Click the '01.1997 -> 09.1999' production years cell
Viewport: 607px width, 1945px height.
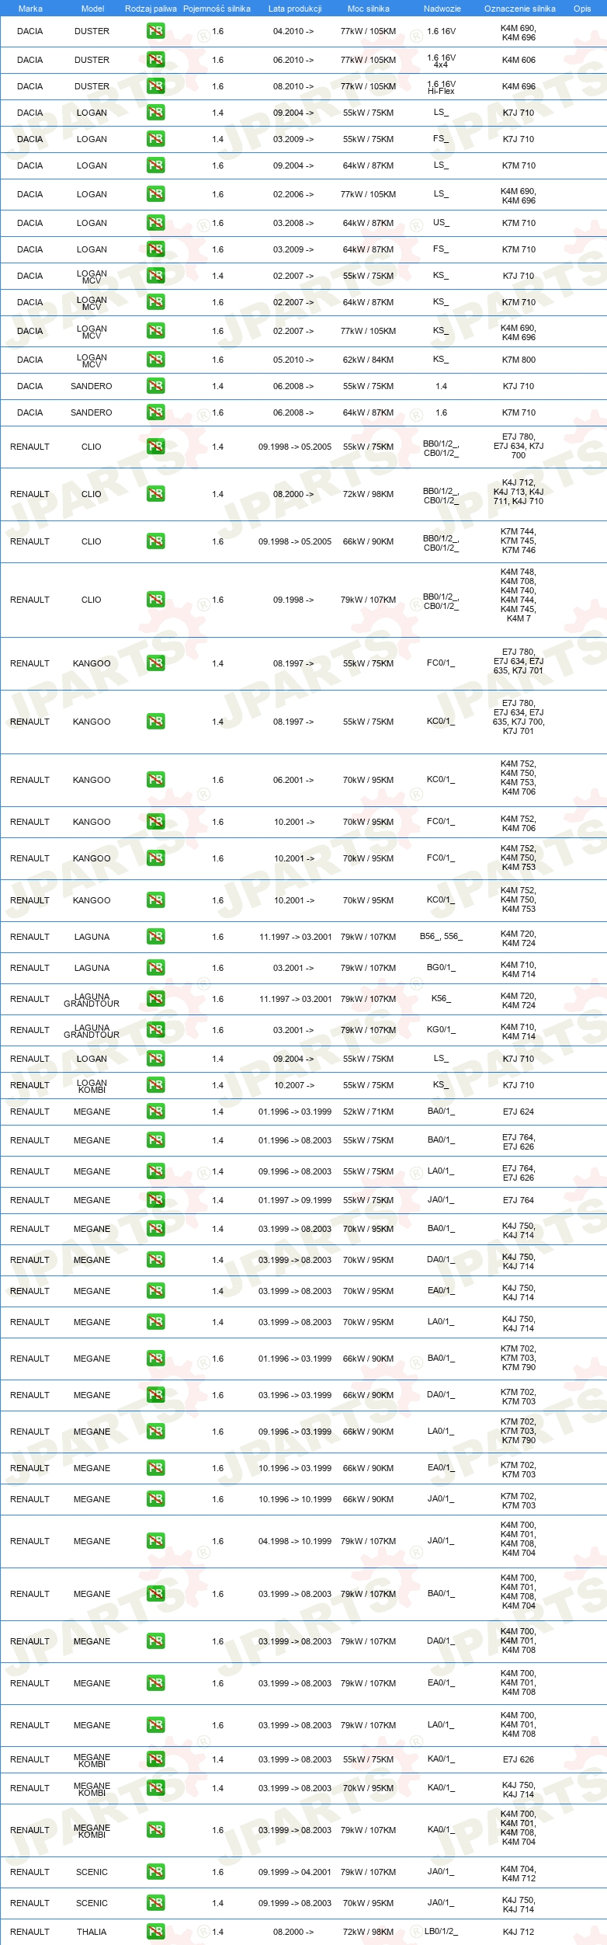(295, 1200)
